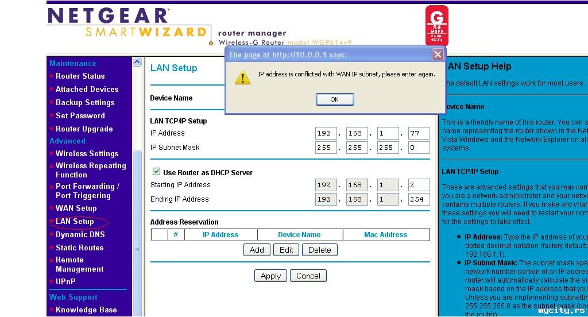This screenshot has width=588, height=317.
Task: Click OK in the IP conflict dialog
Action: pos(335,99)
